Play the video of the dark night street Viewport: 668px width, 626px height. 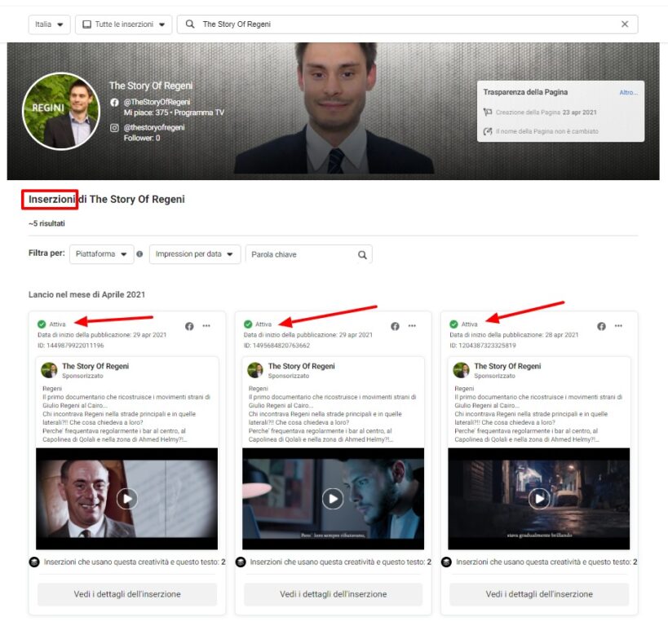(539, 499)
